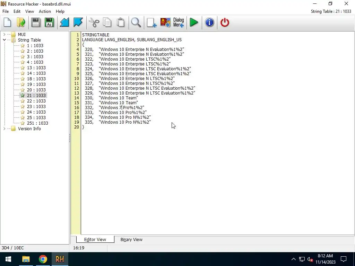The height and width of the screenshot is (266, 355).
Task: Open a file with the folder icon
Action: [x=21, y=23]
